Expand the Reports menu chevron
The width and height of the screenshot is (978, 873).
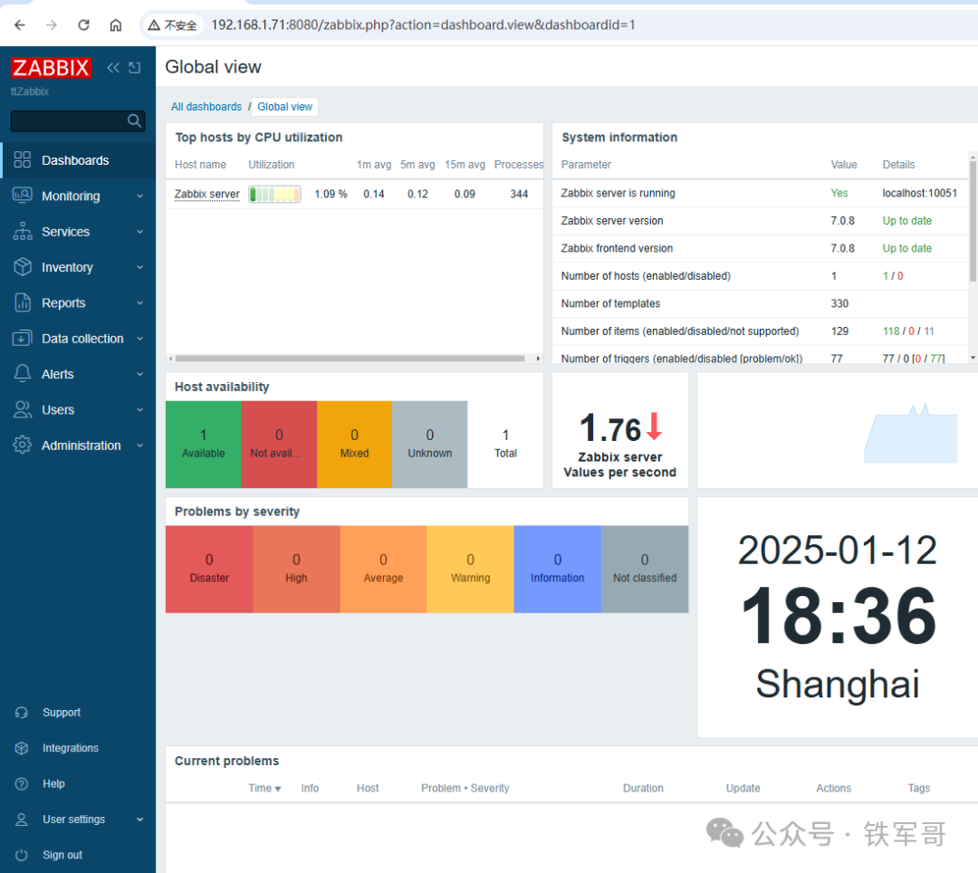pyautogui.click(x=139, y=302)
